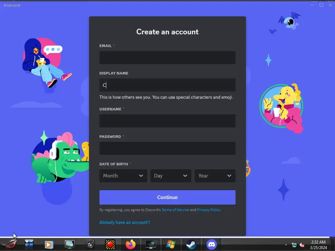Focus the Username input field
Image resolution: width=335 pixels, height=251 pixels.
coord(167,121)
